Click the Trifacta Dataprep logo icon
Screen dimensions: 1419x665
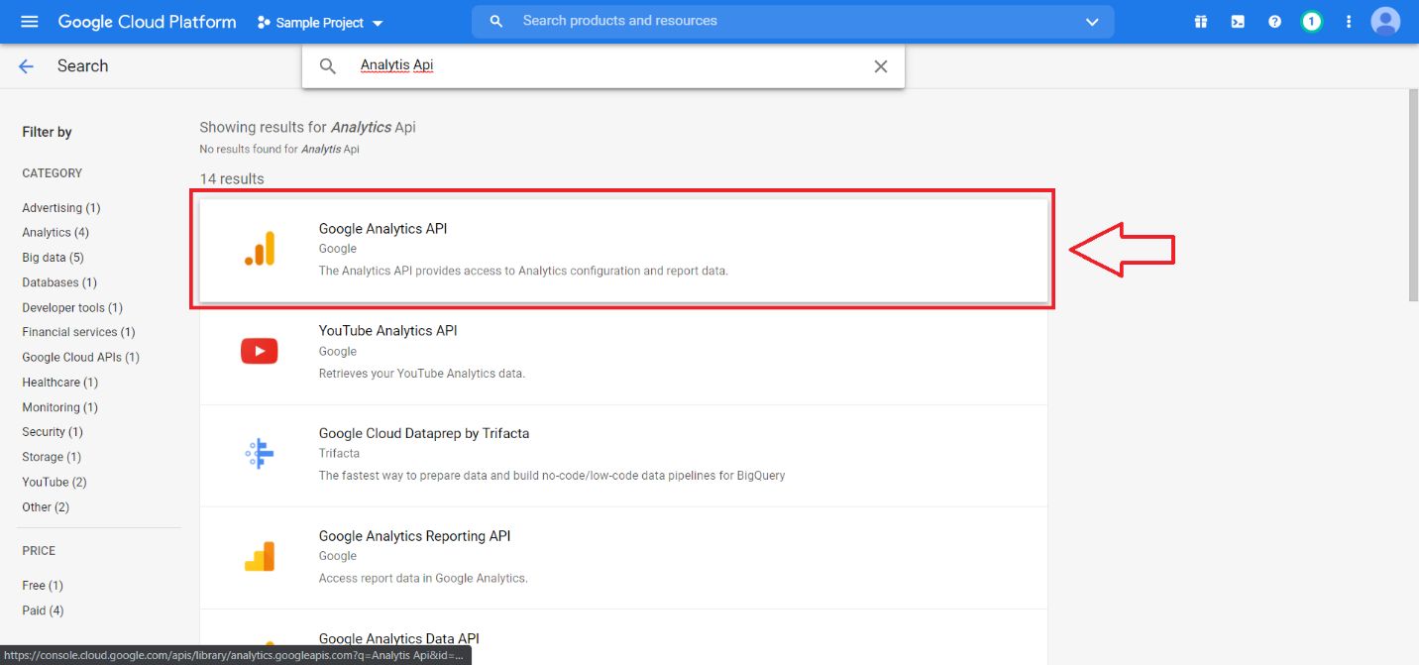tap(260, 454)
